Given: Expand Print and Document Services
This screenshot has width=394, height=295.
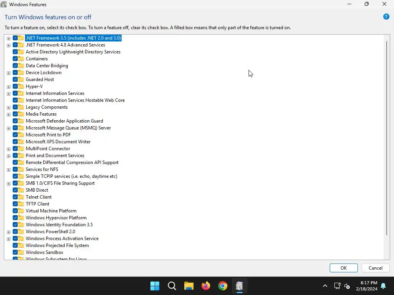Looking at the screenshot, I should pos(8,156).
